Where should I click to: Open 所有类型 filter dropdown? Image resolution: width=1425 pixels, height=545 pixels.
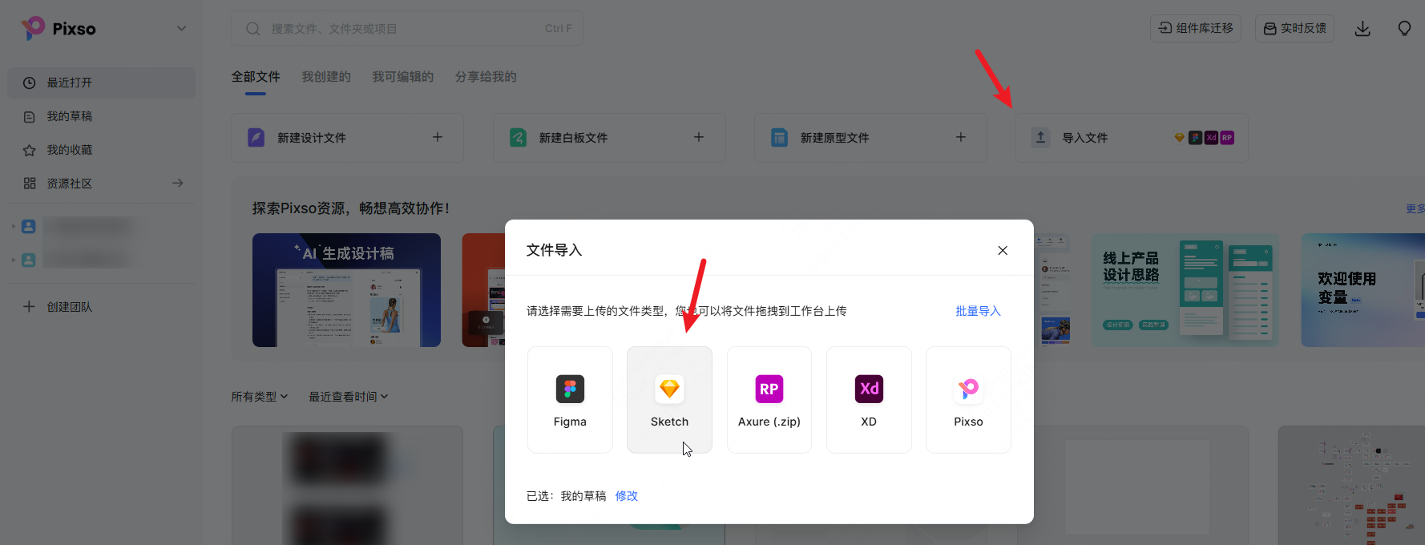[260, 397]
